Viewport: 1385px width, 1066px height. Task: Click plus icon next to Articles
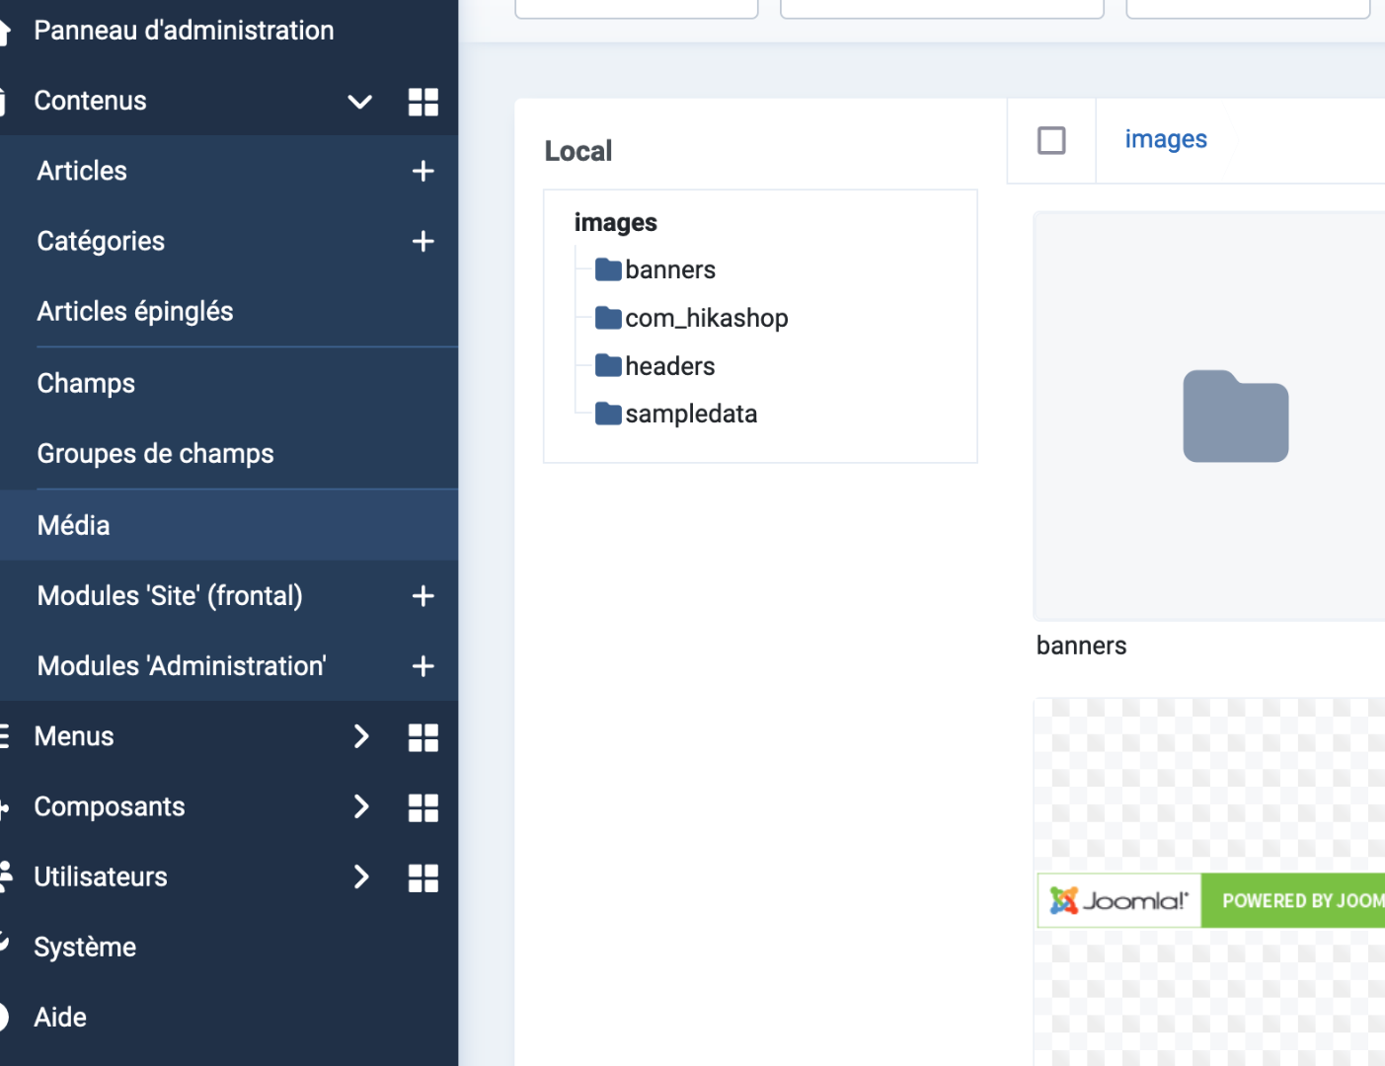click(423, 171)
